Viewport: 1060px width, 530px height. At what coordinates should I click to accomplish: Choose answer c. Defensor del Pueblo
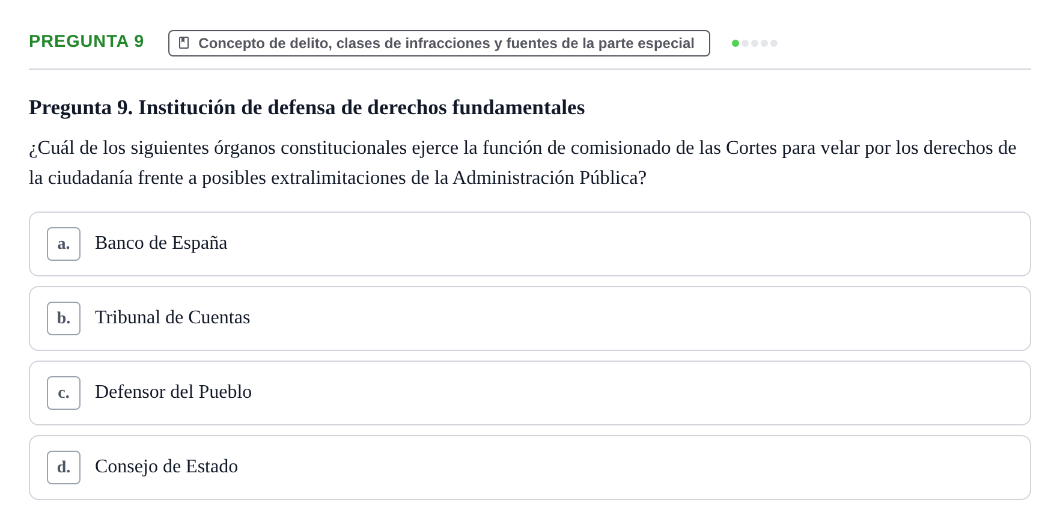tap(529, 393)
